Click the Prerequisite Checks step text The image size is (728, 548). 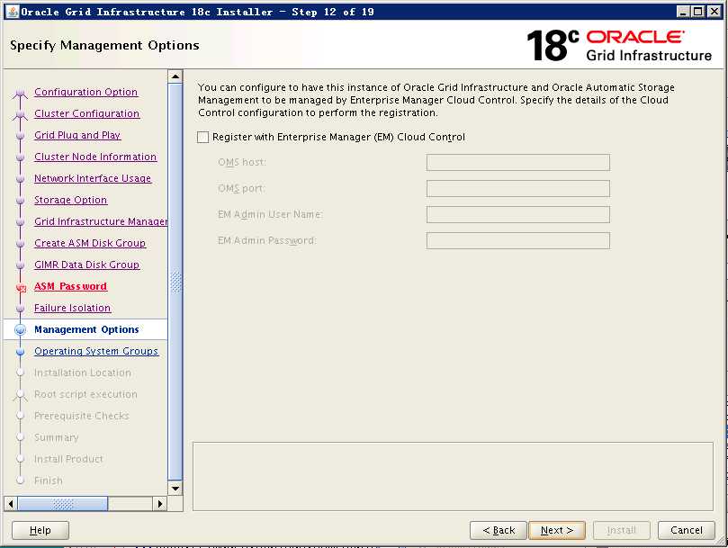click(x=82, y=416)
